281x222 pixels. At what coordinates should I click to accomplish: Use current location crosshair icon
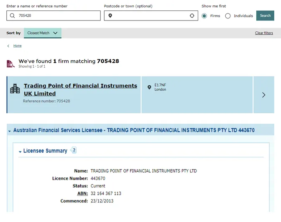[192, 16]
